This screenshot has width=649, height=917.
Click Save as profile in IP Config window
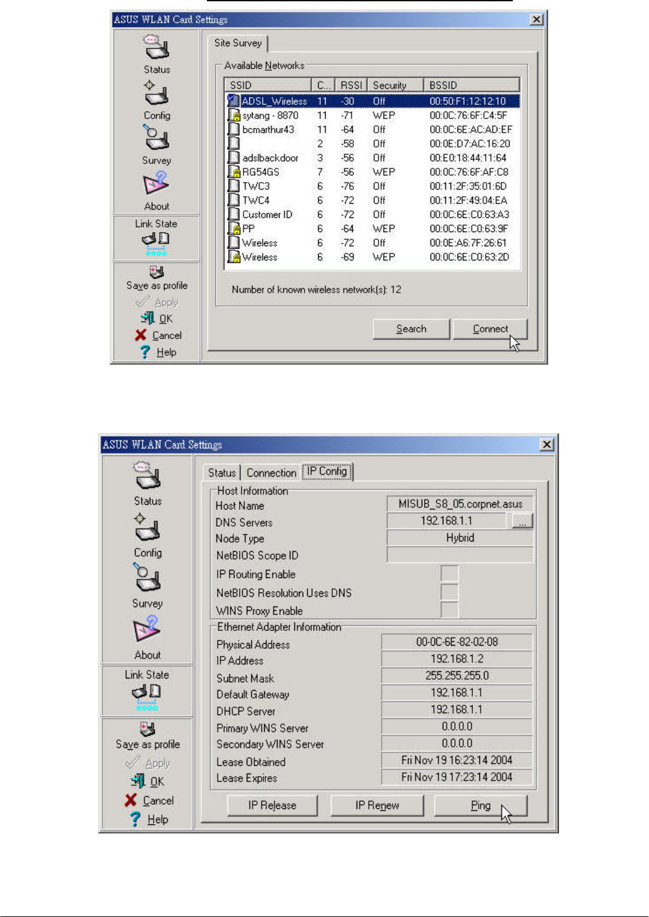tap(148, 736)
